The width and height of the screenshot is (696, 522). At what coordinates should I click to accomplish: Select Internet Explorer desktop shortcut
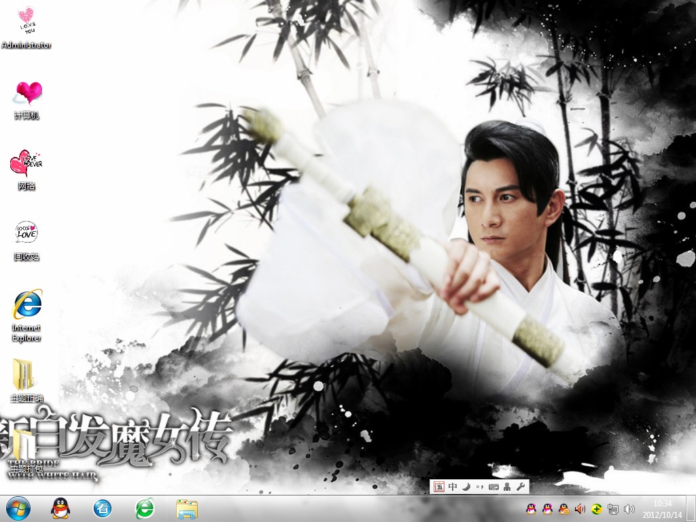tap(27, 315)
